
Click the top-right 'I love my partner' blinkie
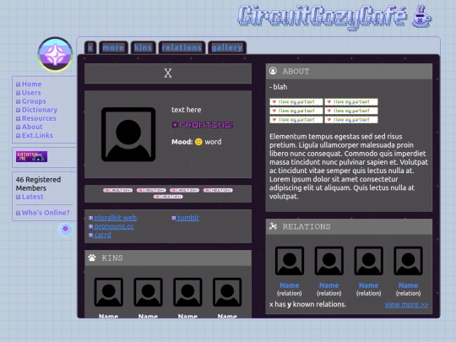(351, 102)
